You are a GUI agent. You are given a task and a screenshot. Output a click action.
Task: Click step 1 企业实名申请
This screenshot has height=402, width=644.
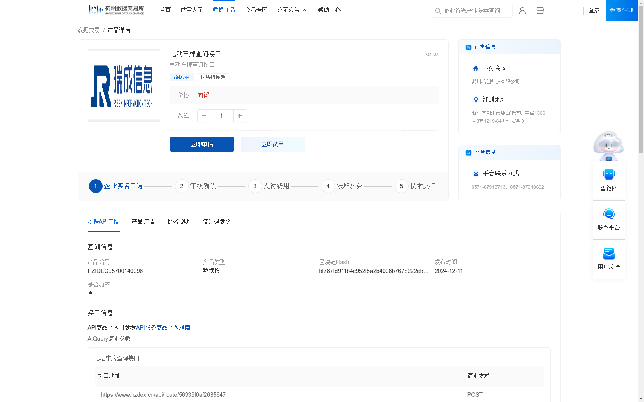pos(116,186)
